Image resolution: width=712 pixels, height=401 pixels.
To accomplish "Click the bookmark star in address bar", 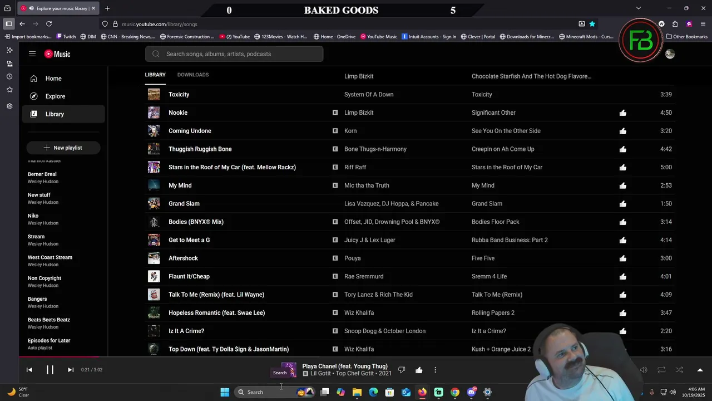I will [592, 24].
